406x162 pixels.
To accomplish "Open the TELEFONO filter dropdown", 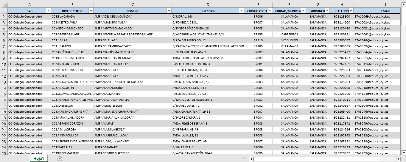I will click(351, 11).
